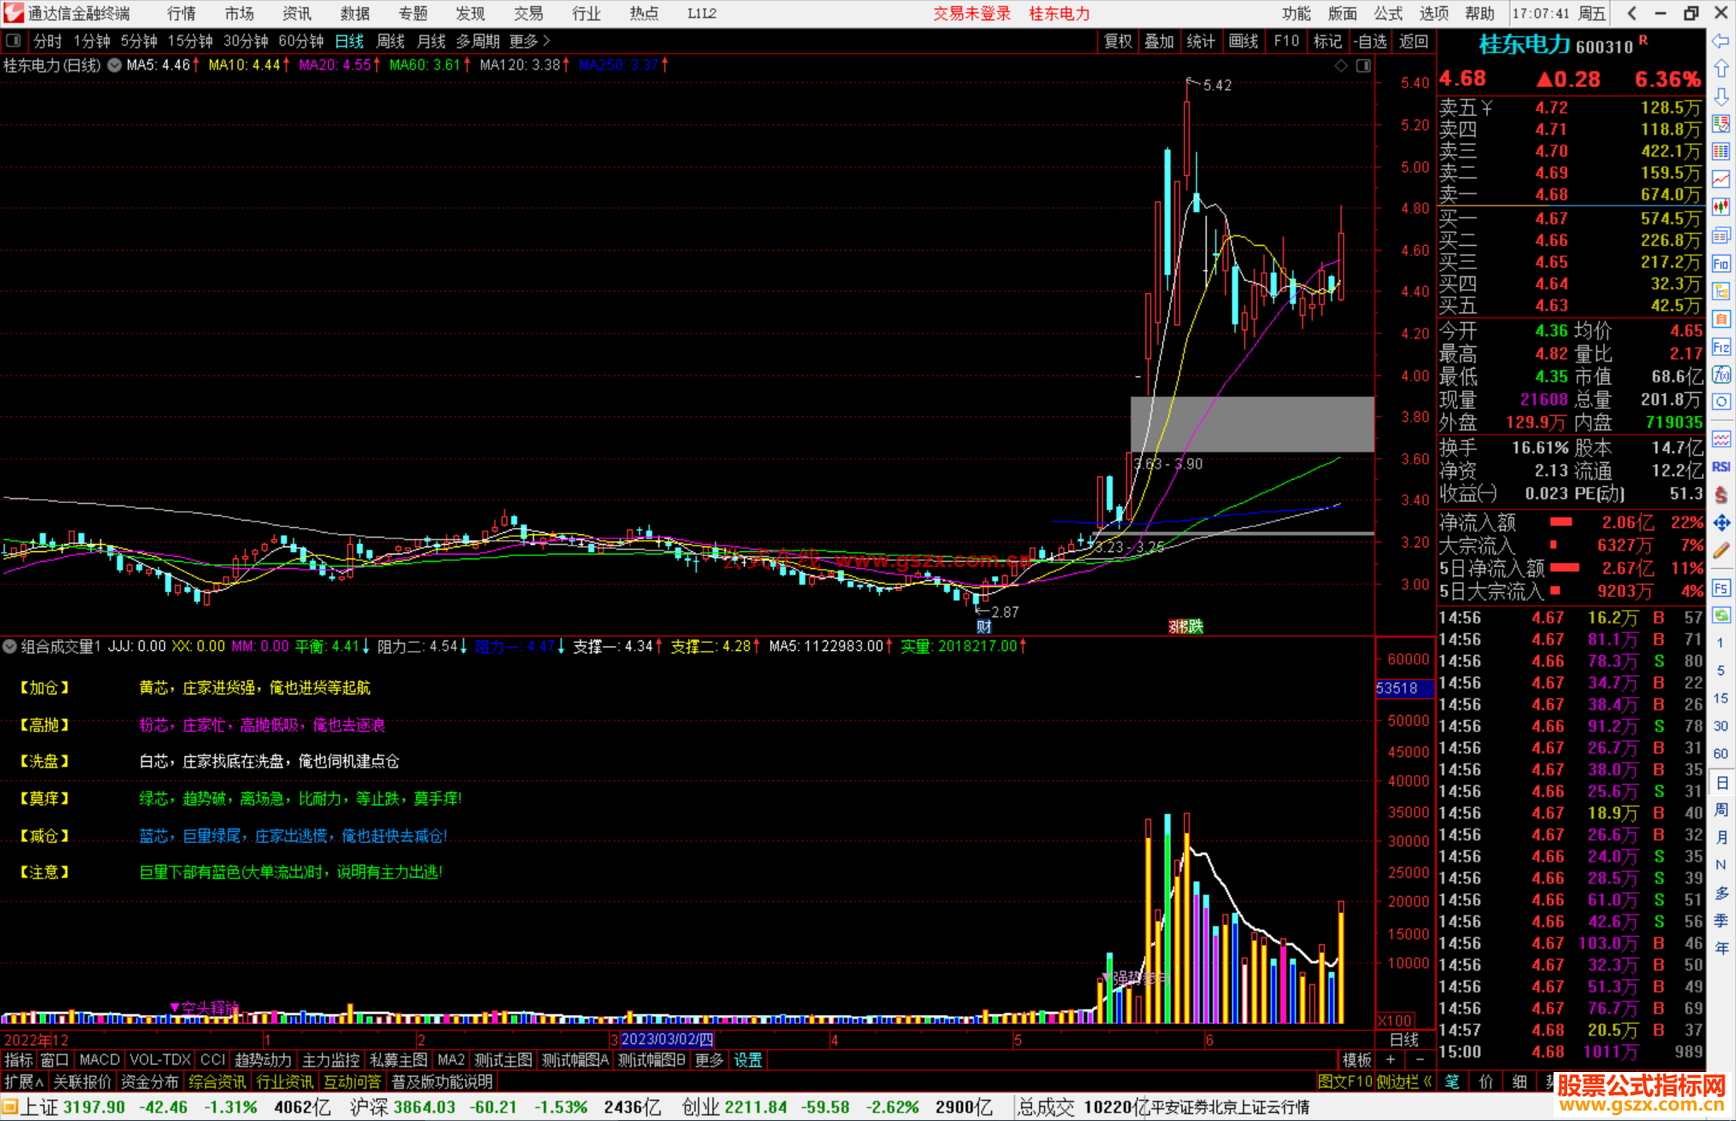Toggle the panel icon left of 分时
The width and height of the screenshot is (1736, 1121).
pos(14,41)
